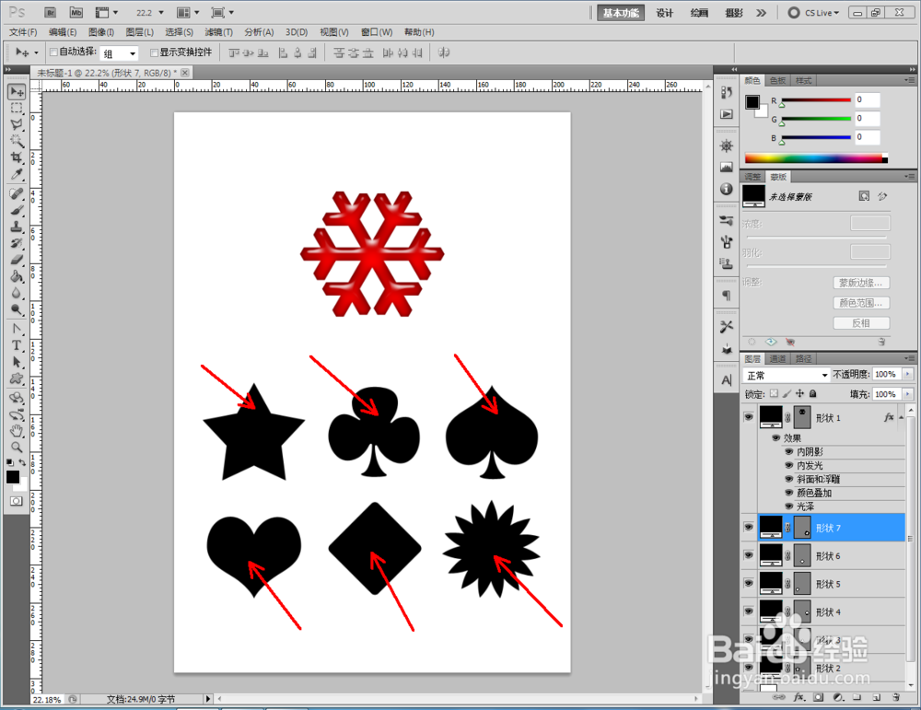Enable the 显示变换控件 checkbox
The width and height of the screenshot is (921, 710).
(x=154, y=52)
